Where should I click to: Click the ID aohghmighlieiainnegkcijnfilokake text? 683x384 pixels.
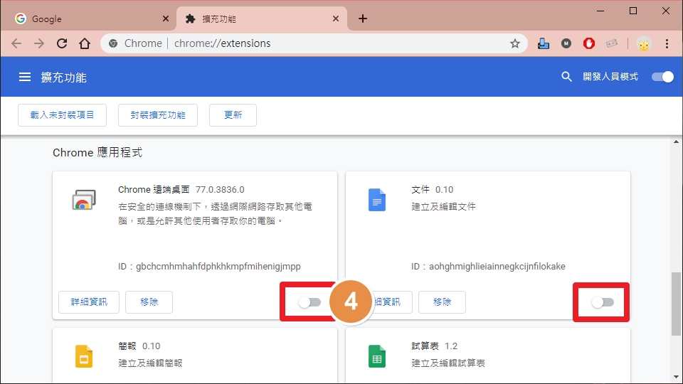[488, 266]
